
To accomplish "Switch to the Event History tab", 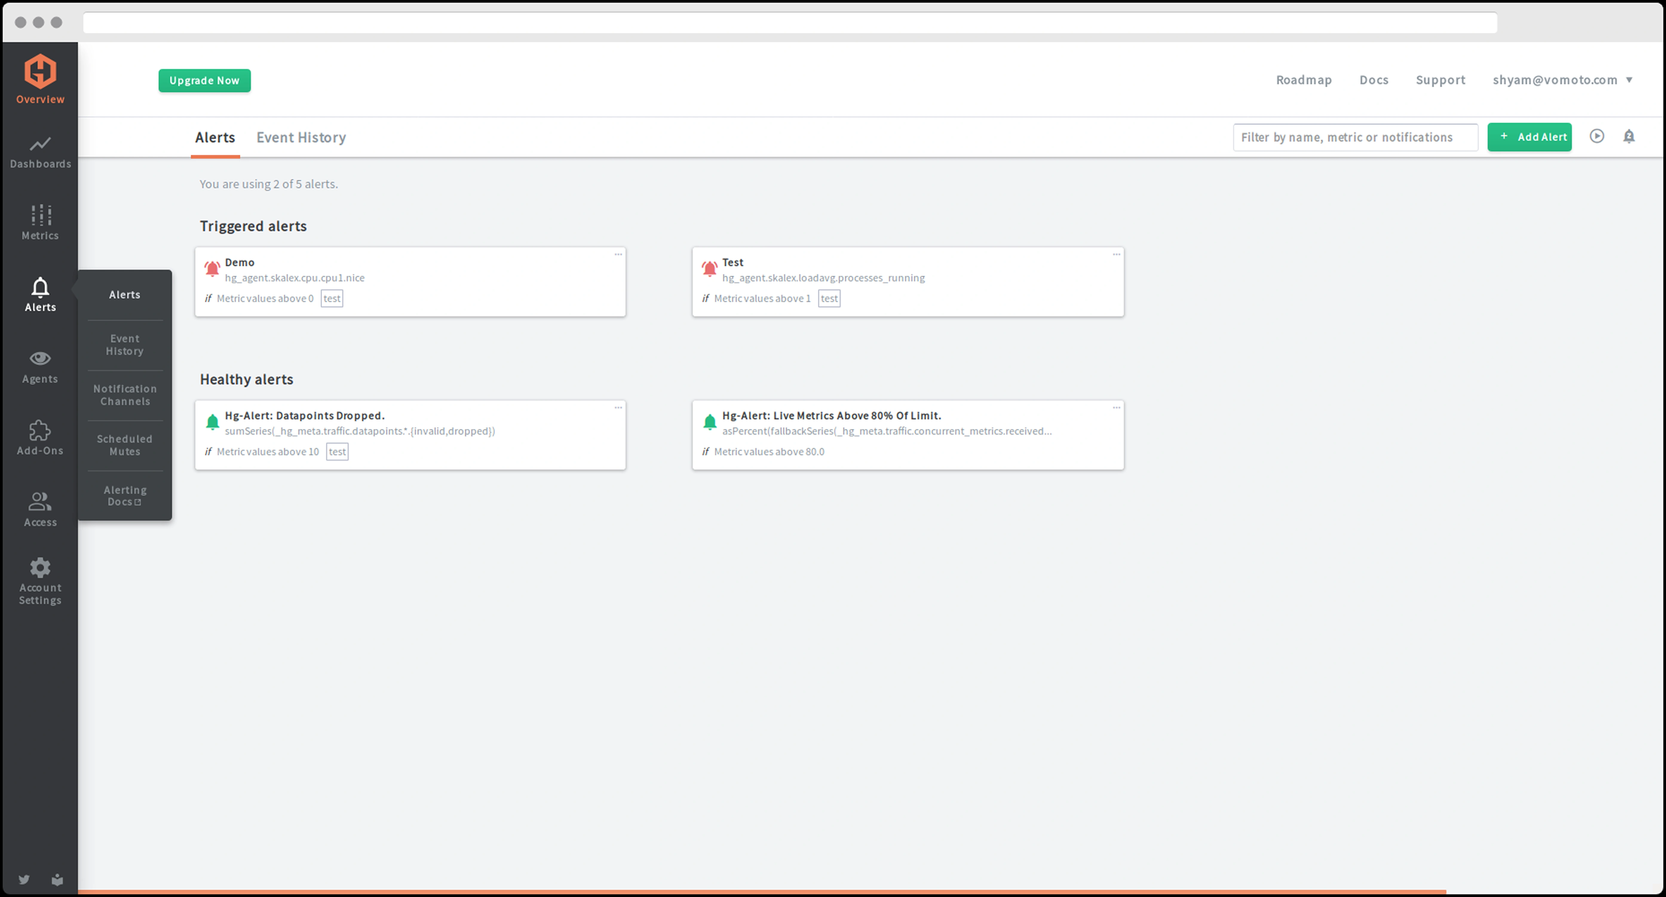I will [301, 137].
